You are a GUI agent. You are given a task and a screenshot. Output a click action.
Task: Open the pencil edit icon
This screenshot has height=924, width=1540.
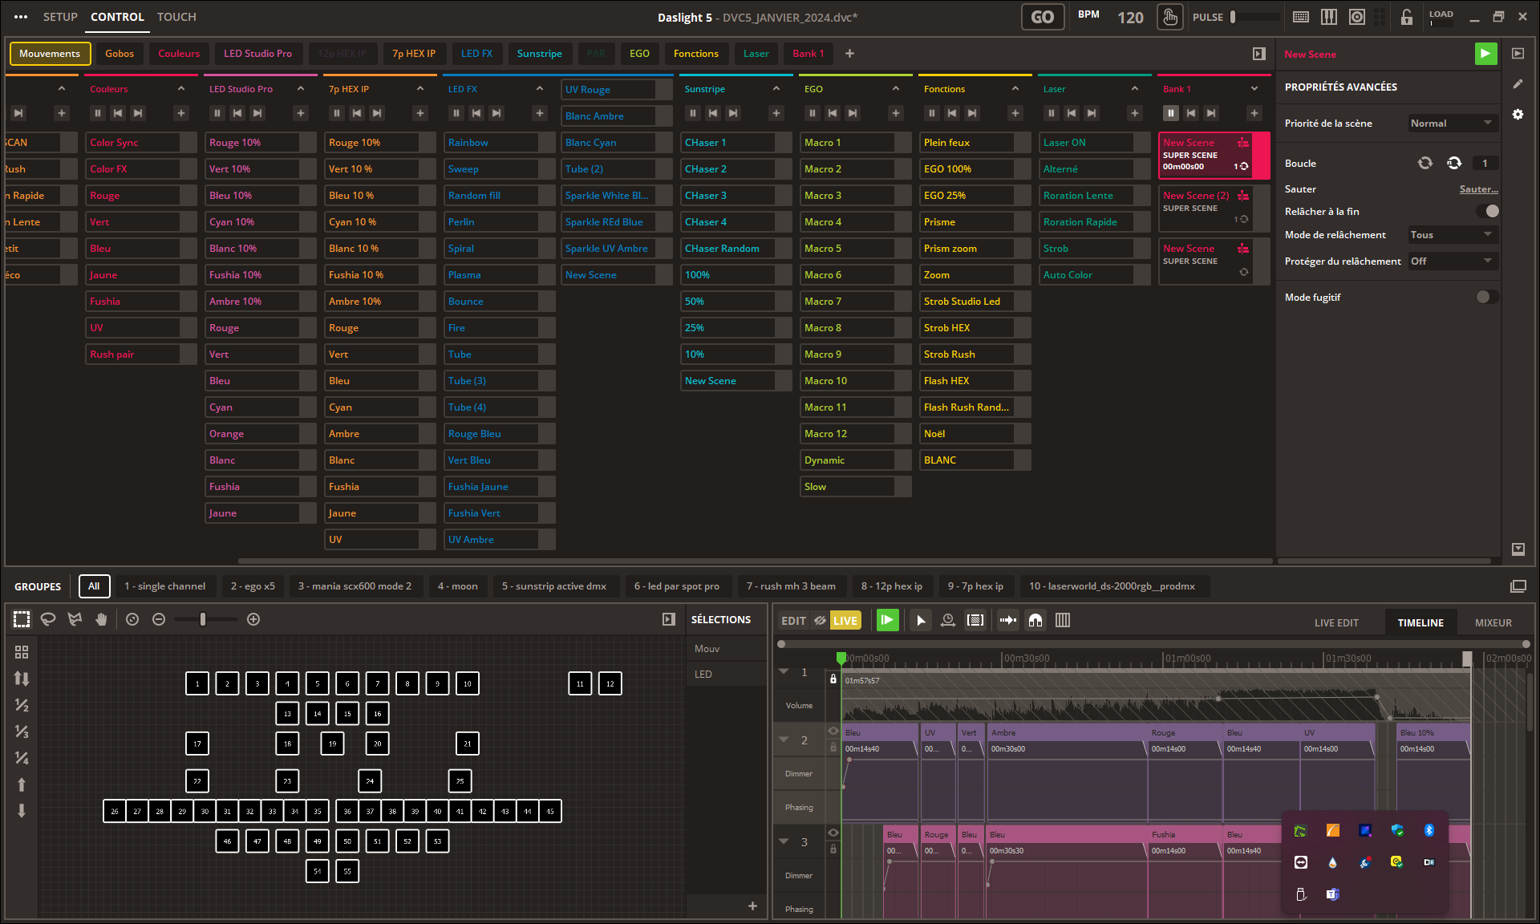[1518, 83]
